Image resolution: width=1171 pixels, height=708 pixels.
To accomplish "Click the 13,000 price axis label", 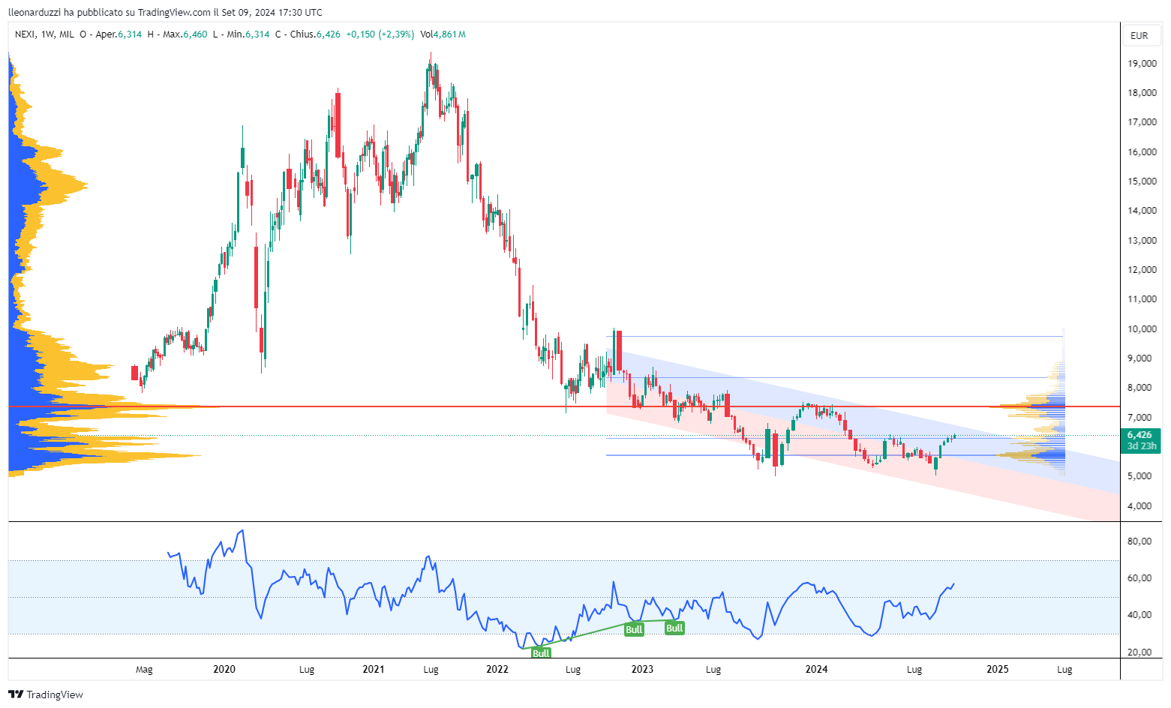I will point(1142,241).
